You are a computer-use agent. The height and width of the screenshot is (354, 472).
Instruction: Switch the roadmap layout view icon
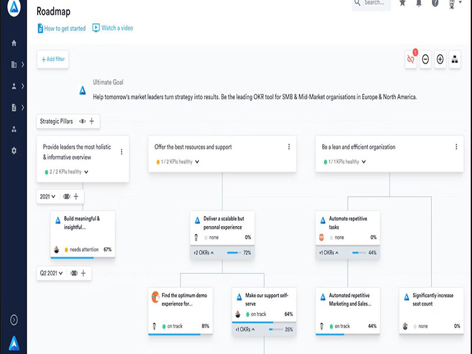click(455, 59)
